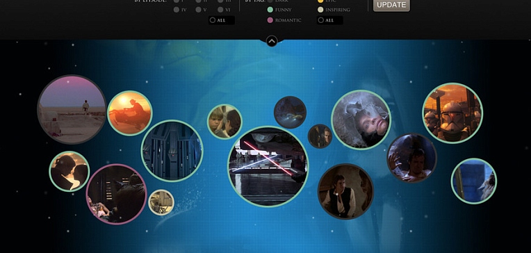Choose All under the tag filter
This screenshot has height=253, width=531.
330,20
